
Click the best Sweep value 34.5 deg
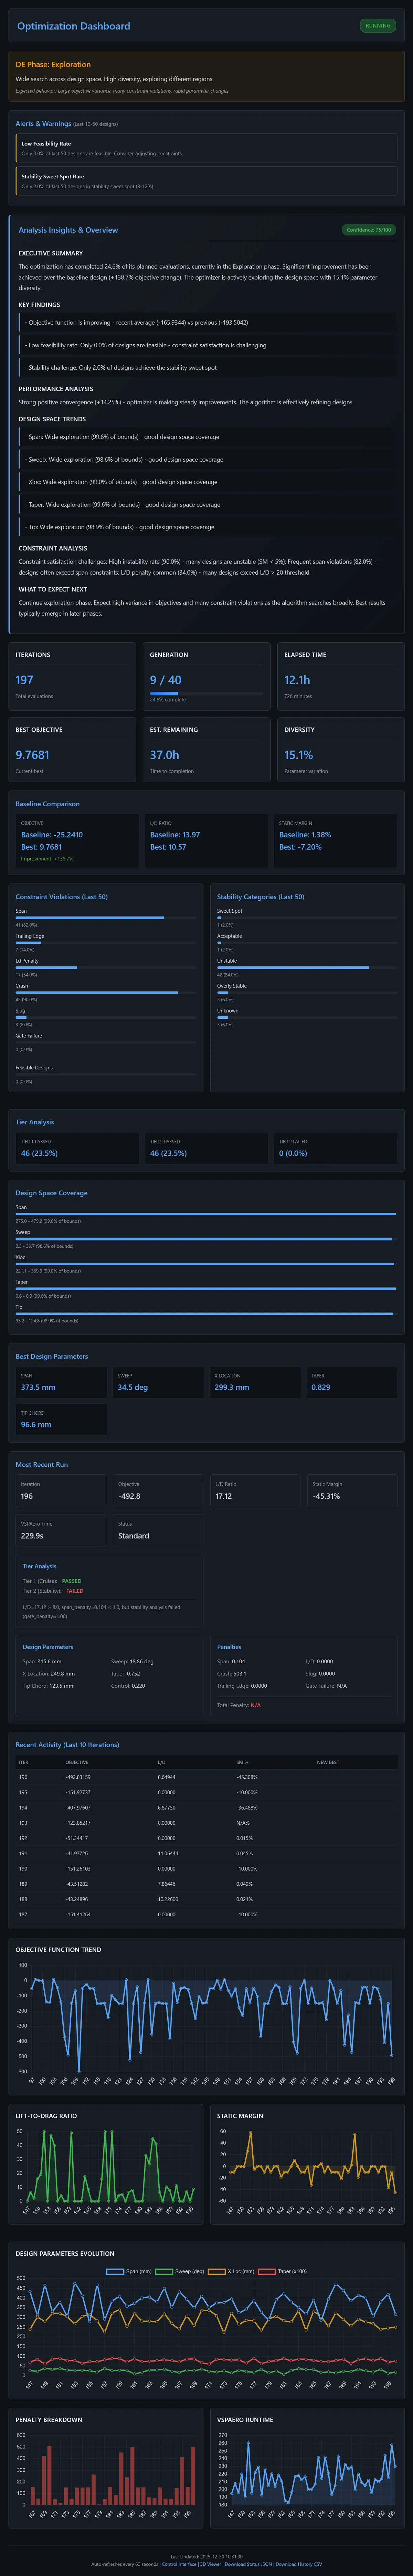coord(133,1387)
